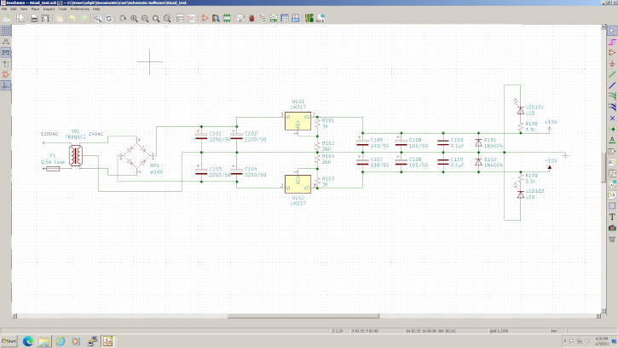Toggle horizontal/vertical wire constraint

click(6, 85)
